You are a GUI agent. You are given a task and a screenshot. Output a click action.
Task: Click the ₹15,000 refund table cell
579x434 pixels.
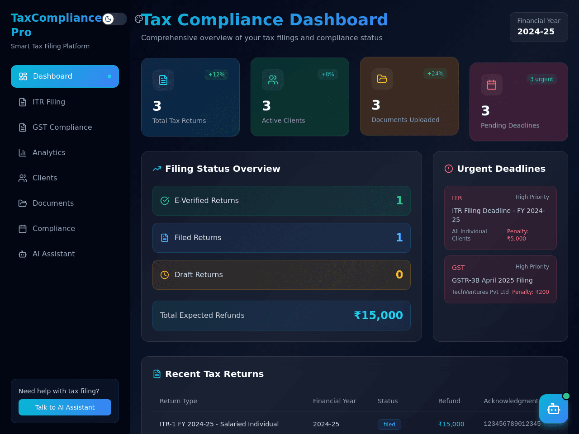click(x=451, y=424)
